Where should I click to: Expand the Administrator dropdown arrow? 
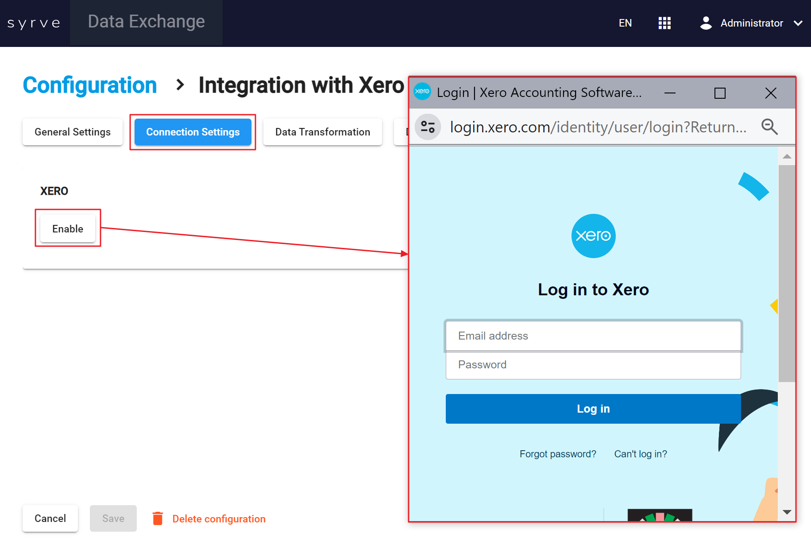(x=798, y=23)
